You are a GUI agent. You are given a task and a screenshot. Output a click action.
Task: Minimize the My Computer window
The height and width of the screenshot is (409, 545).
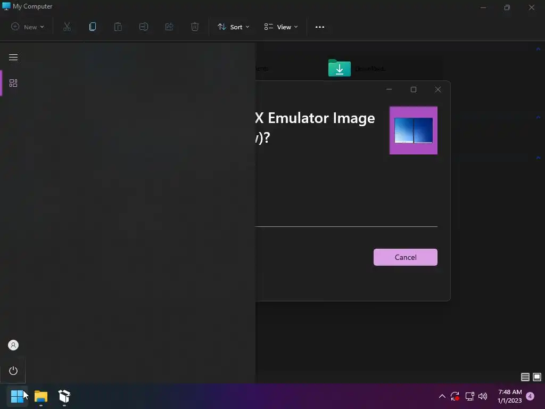[483, 7]
